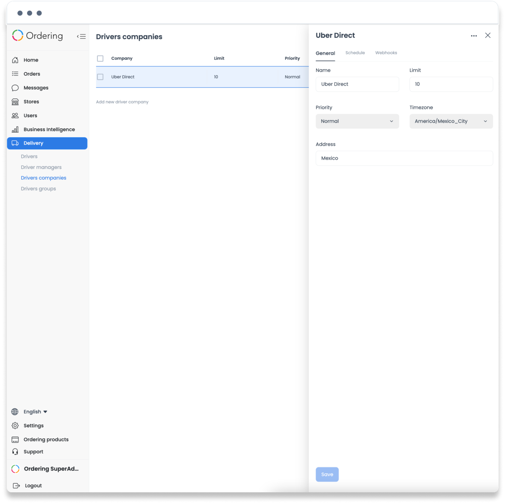
Task: Click the Company column header
Action: tap(122, 58)
